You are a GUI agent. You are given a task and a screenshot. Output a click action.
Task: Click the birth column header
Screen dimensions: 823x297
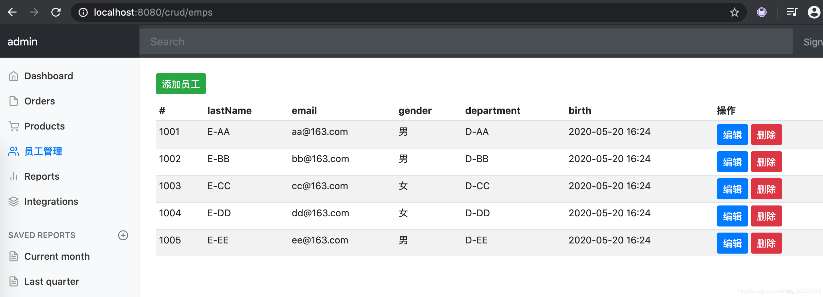pos(580,111)
